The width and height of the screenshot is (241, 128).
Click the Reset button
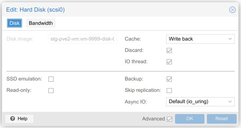221,119
